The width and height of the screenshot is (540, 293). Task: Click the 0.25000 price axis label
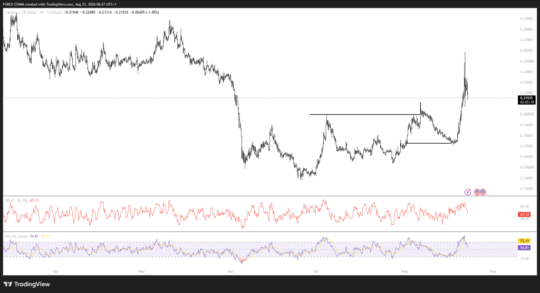coord(527,61)
